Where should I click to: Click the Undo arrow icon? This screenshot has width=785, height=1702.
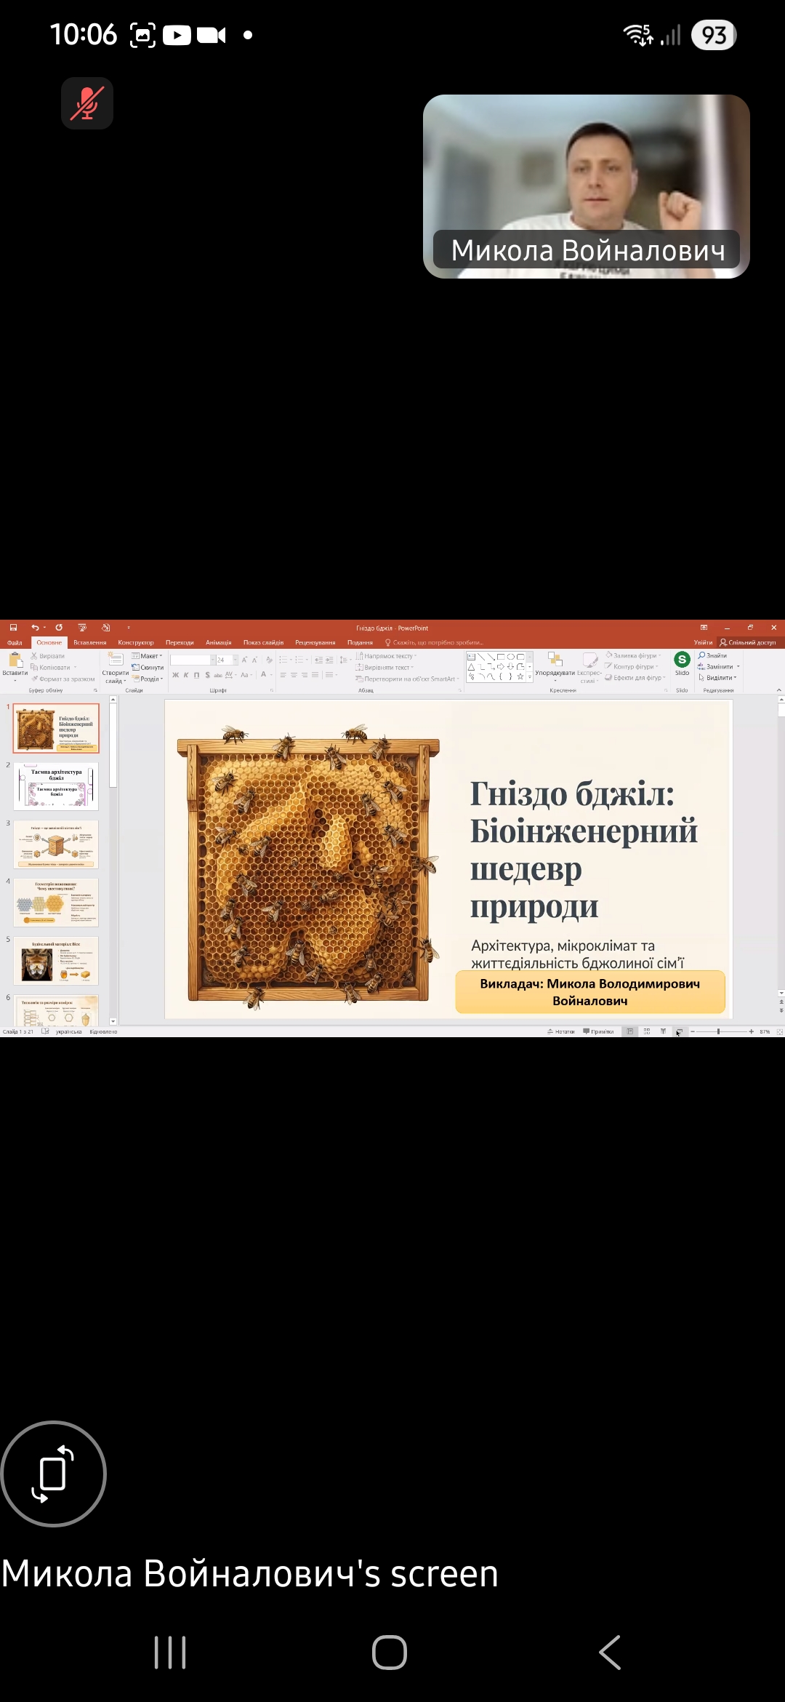(35, 627)
